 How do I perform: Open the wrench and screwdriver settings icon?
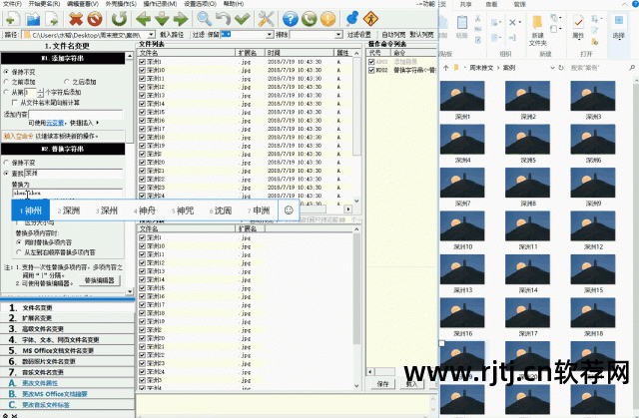tap(267, 19)
